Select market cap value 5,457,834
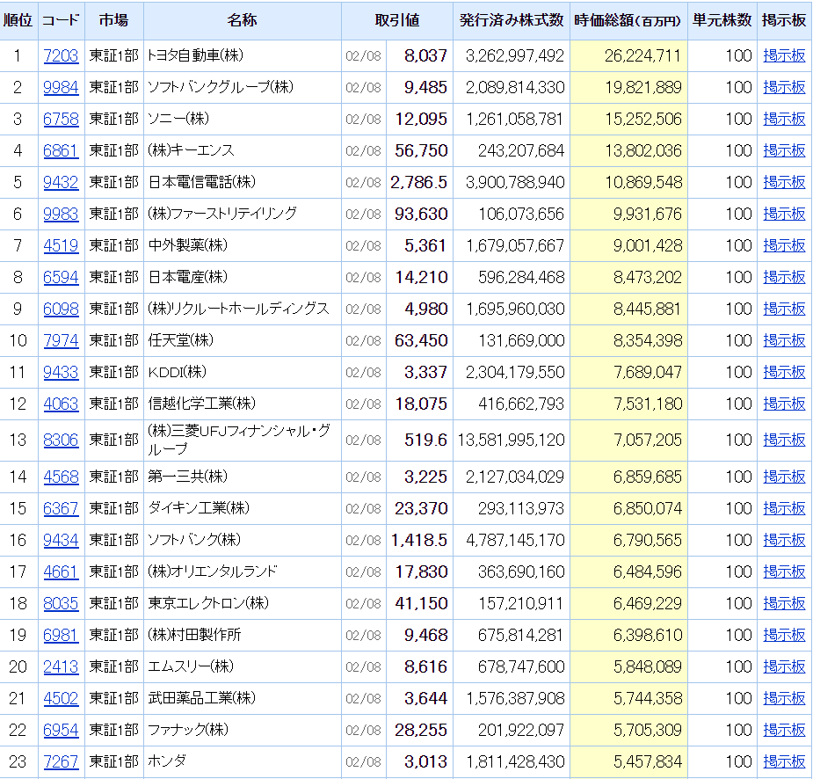 (x=648, y=761)
